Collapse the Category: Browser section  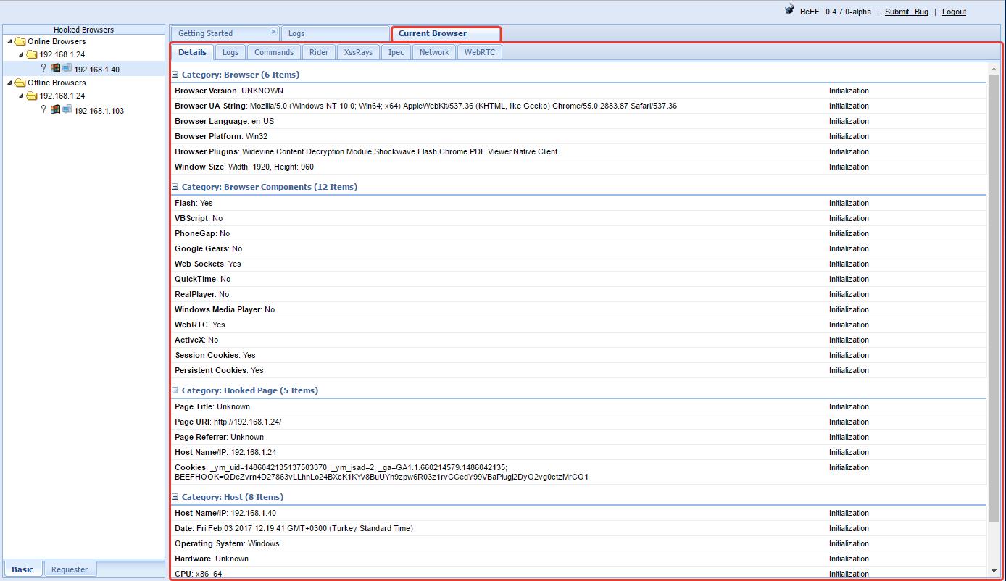174,74
